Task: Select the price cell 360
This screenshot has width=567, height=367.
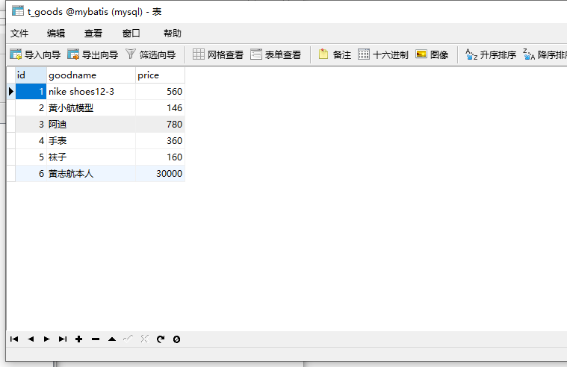Action: 160,140
